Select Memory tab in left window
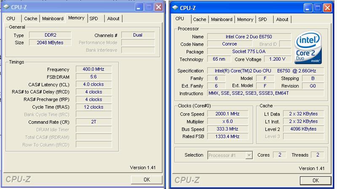Viewport: 337px width, 189px height. pyautogui.click(x=76, y=18)
